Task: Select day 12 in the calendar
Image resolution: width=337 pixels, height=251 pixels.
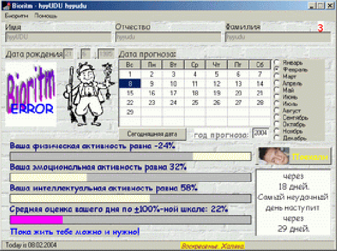Action: pyautogui.click(x=216, y=84)
